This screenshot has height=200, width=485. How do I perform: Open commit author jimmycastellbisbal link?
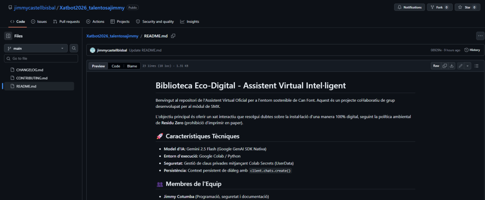click(112, 50)
